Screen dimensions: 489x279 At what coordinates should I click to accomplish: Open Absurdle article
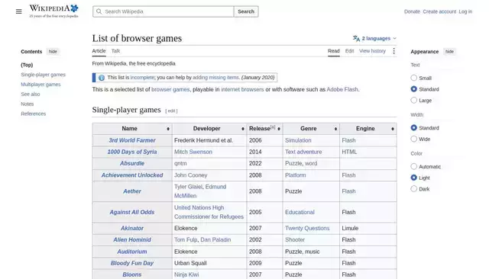click(132, 163)
